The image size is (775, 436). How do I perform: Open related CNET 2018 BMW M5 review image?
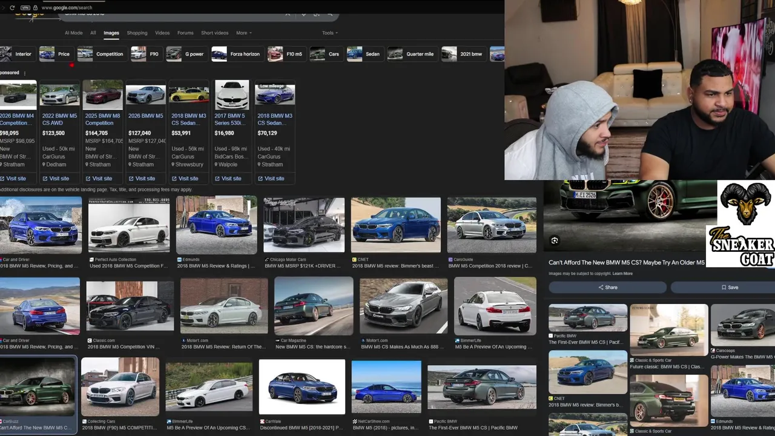pos(588,372)
